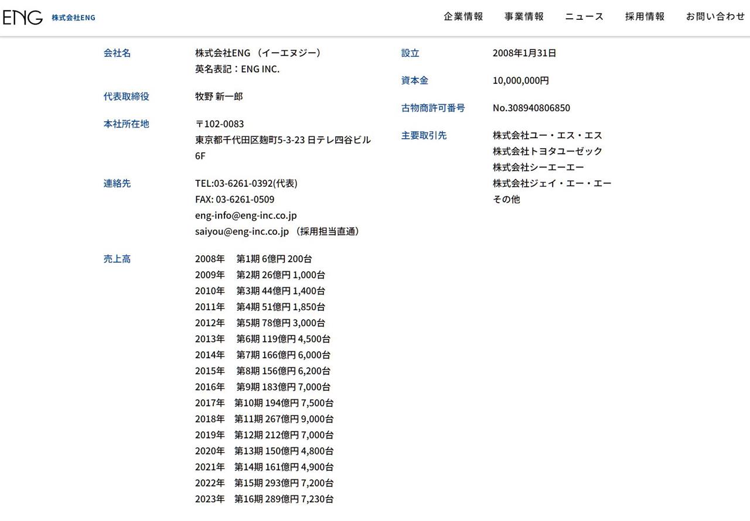Click the client 株式会社ユー・エス・エス

pyautogui.click(x=547, y=135)
